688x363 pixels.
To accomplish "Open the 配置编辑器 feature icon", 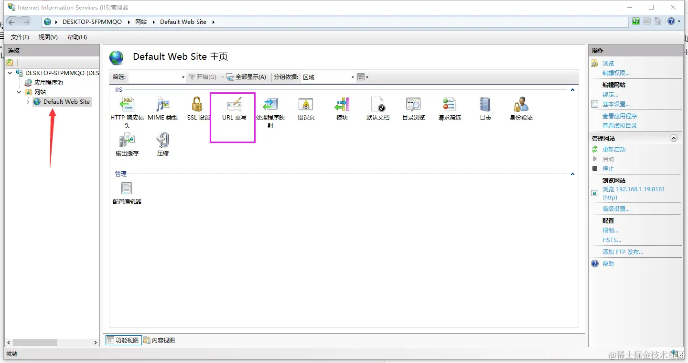I will pos(127,193).
